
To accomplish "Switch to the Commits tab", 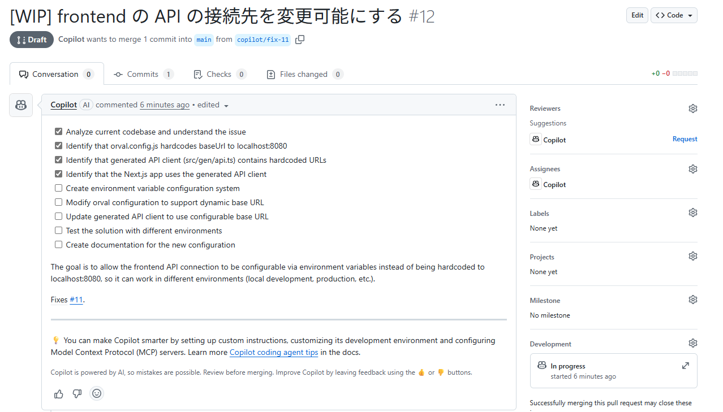I will [x=143, y=74].
